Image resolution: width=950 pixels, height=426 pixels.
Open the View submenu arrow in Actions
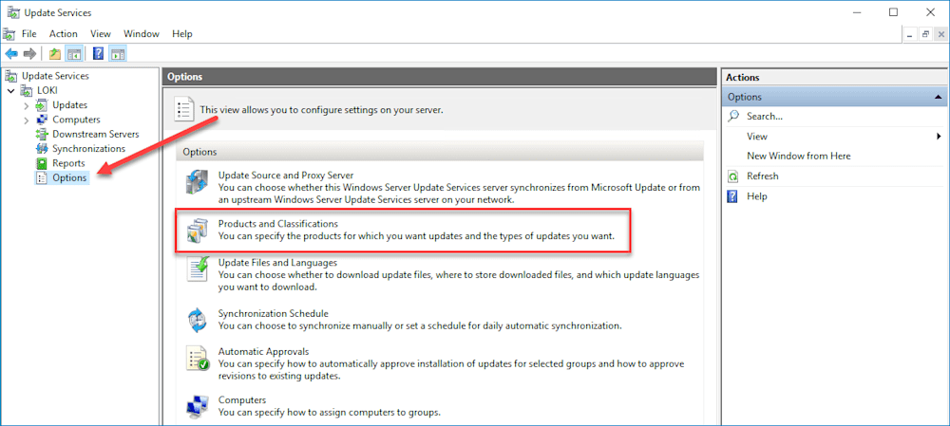coord(940,137)
